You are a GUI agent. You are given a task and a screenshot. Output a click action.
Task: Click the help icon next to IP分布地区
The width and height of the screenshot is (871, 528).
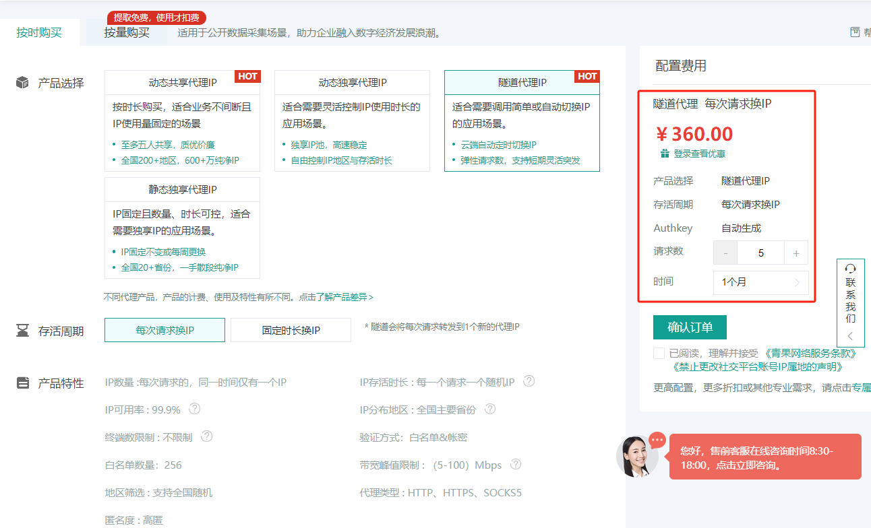pyautogui.click(x=490, y=409)
